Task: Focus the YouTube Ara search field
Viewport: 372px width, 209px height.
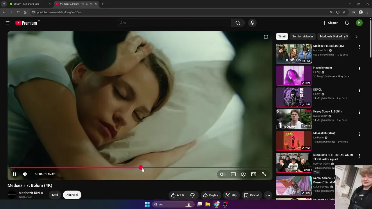Action: (x=174, y=23)
